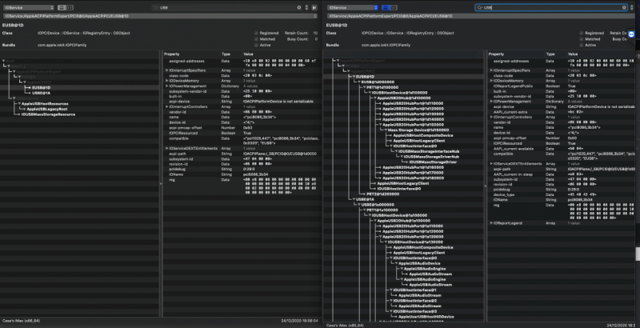Image resolution: width=640 pixels, height=328 pixels.
Task: Click the splitter handle in left window
Action: pos(161,183)
